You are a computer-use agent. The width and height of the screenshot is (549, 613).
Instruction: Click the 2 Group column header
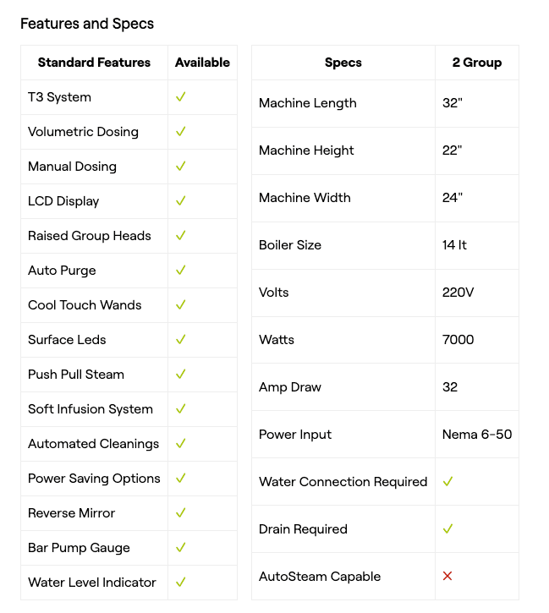pyautogui.click(x=476, y=63)
